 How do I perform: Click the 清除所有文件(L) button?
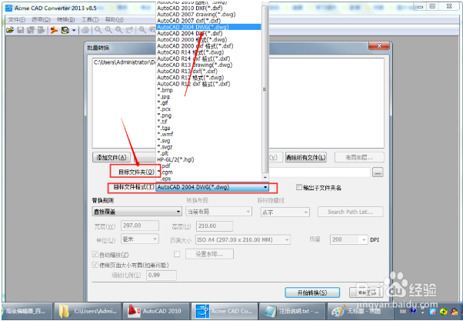[305, 158]
